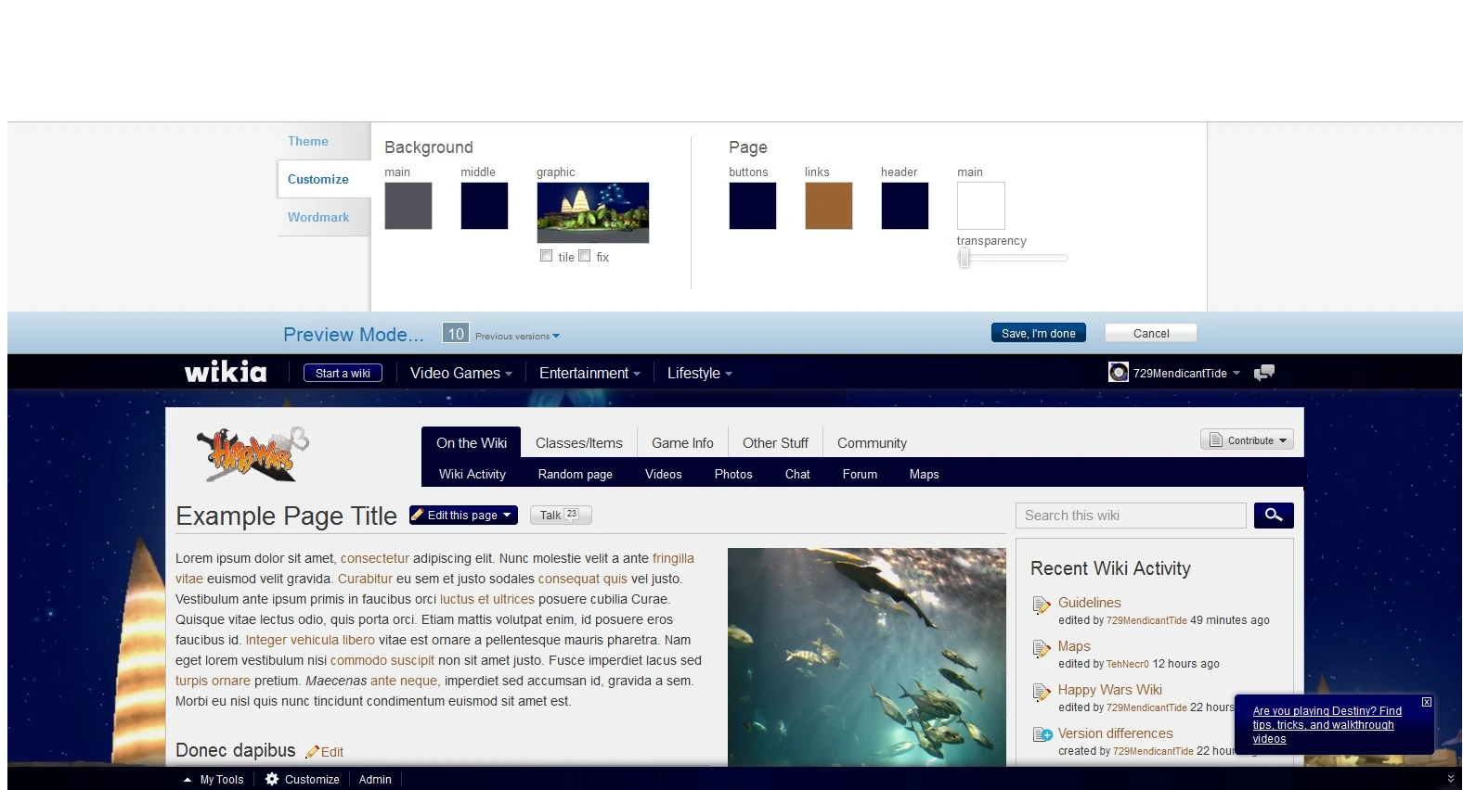Enable the fix checkbox for background graphic

585,256
